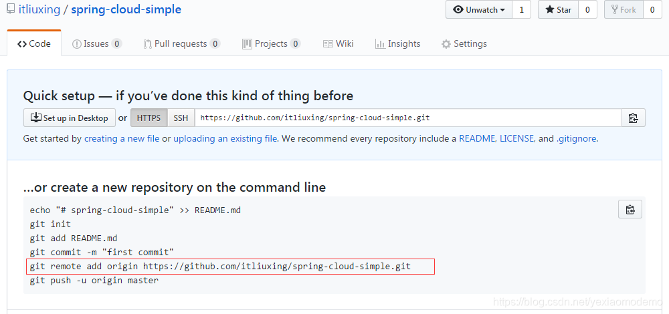
Task: Go to the Wiki tab
Action: coord(339,44)
